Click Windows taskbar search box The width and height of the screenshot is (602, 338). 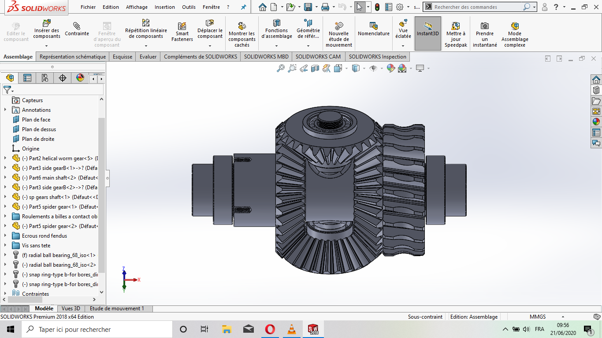tap(97, 329)
